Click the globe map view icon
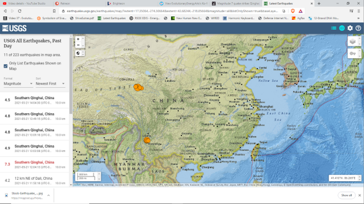 coord(342,28)
